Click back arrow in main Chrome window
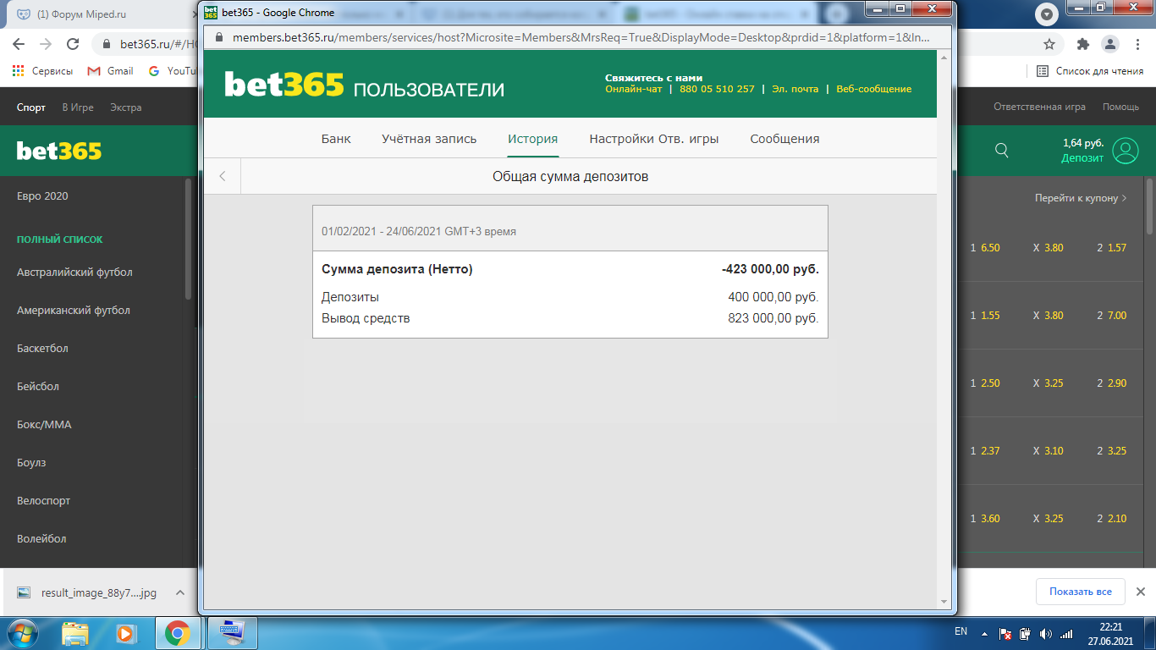Screen dimensions: 1156x650 pyautogui.click(x=19, y=44)
